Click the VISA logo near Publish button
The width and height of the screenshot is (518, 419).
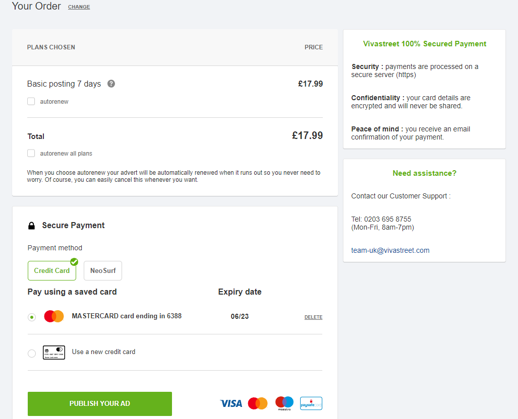coord(231,403)
